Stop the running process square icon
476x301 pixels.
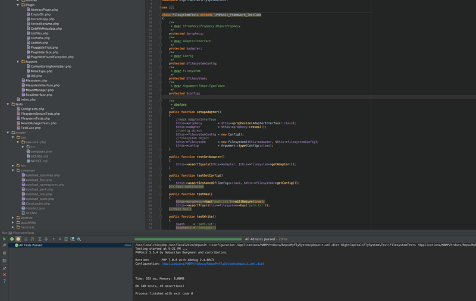coord(4,253)
